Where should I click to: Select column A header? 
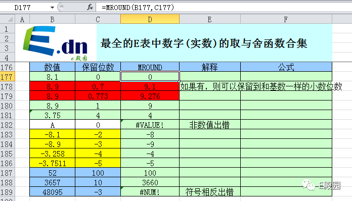[x=22, y=19]
